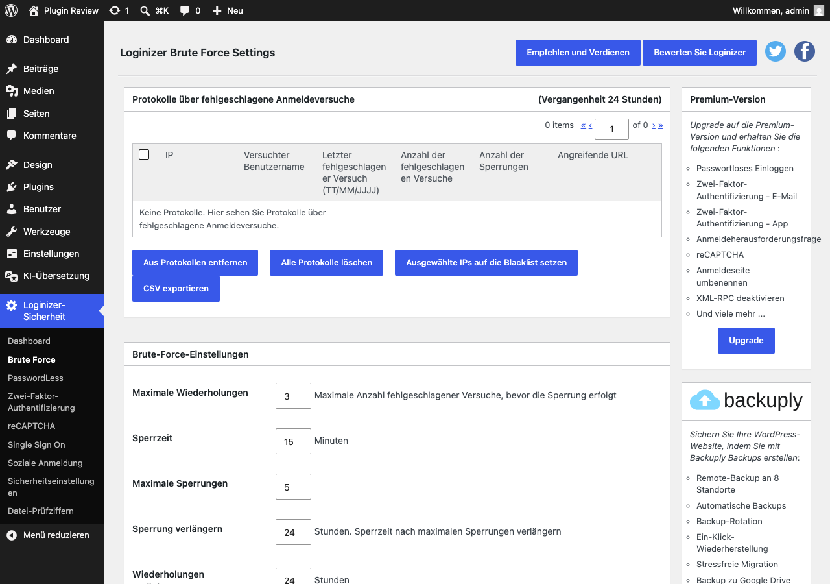Click the Upgrade button
830x584 pixels.
point(746,341)
